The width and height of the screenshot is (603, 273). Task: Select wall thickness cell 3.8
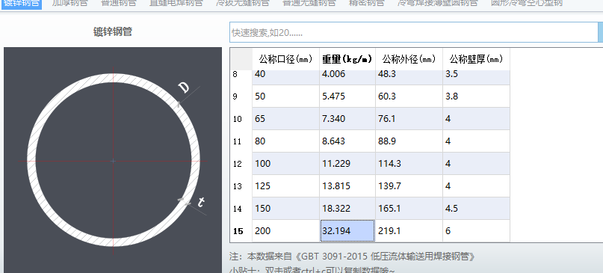(x=477, y=96)
